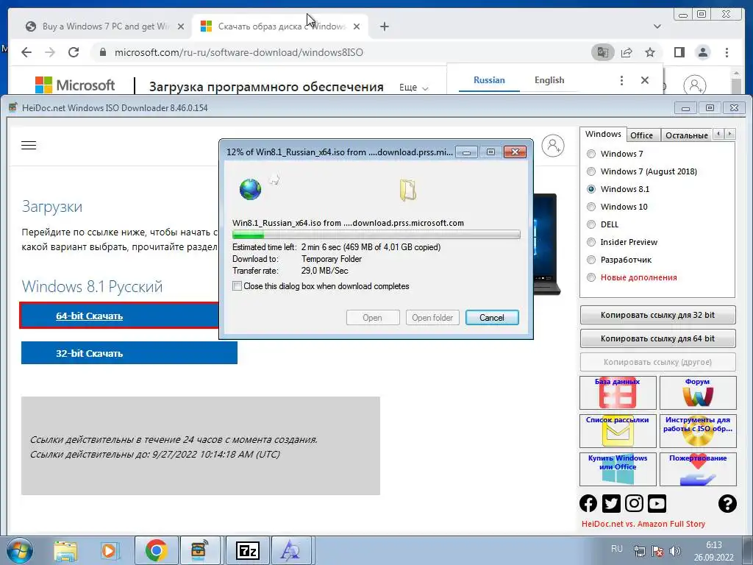Click Chrome forward navigation arrow

click(x=50, y=52)
